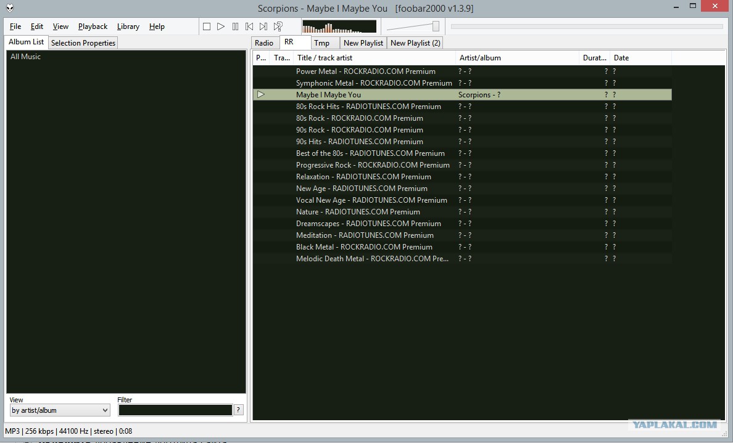Click the spectrum visualizer in the toolbar
The width and height of the screenshot is (733, 443).
click(x=339, y=26)
